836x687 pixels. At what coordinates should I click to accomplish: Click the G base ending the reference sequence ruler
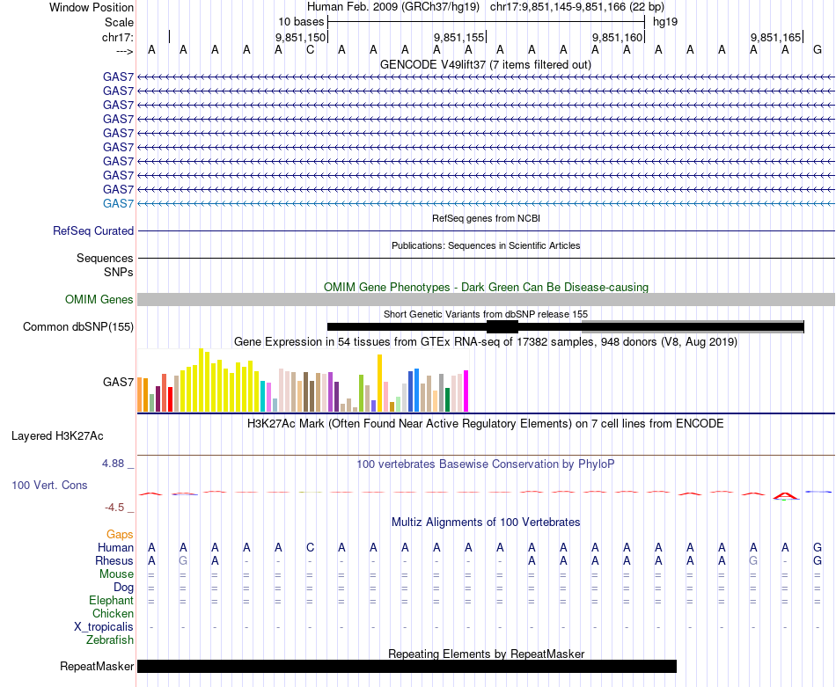pyautogui.click(x=818, y=50)
